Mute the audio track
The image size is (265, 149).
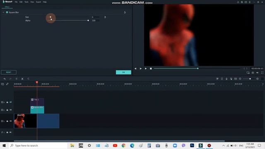pyautogui.click(x=11, y=132)
